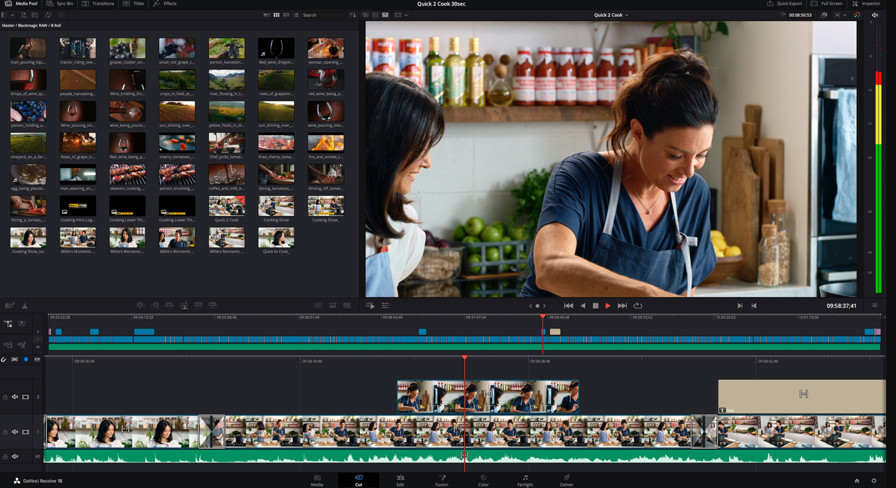Use Smart Insert to add a clip
The width and height of the screenshot is (896, 488).
[x=140, y=306]
